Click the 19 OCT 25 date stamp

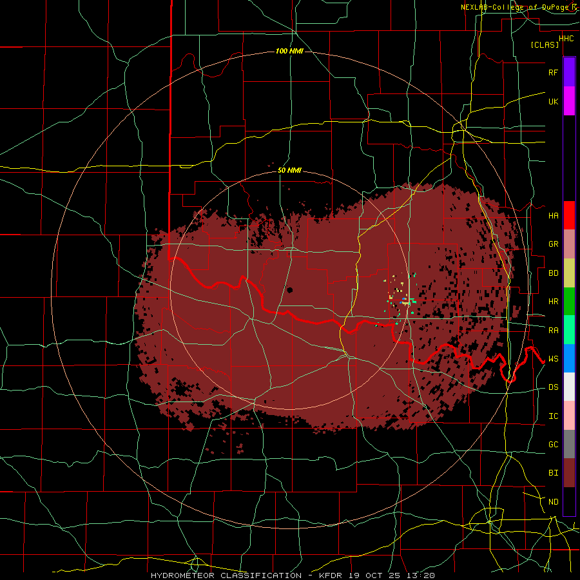[376, 575]
